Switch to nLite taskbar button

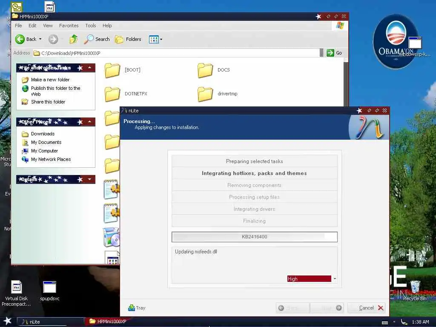click(x=50, y=322)
